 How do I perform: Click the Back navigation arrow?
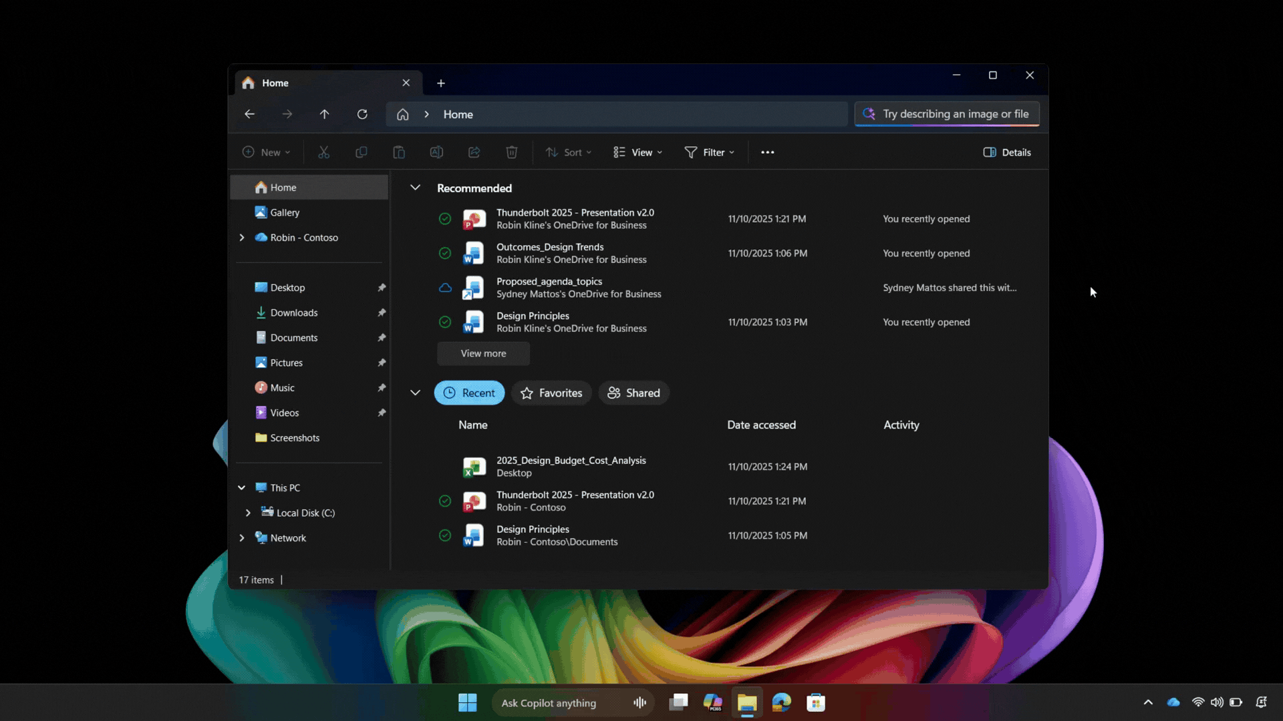click(249, 114)
